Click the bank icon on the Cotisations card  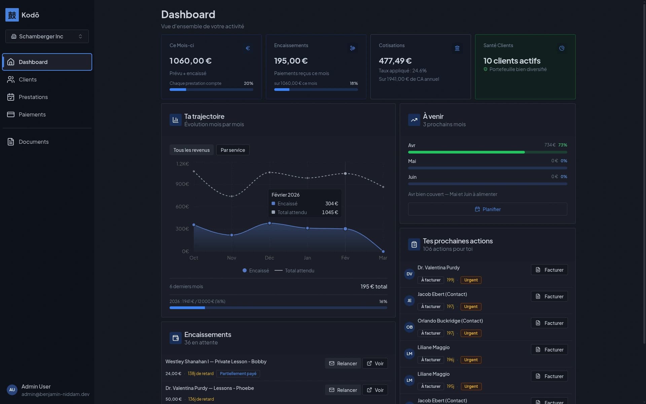(457, 48)
